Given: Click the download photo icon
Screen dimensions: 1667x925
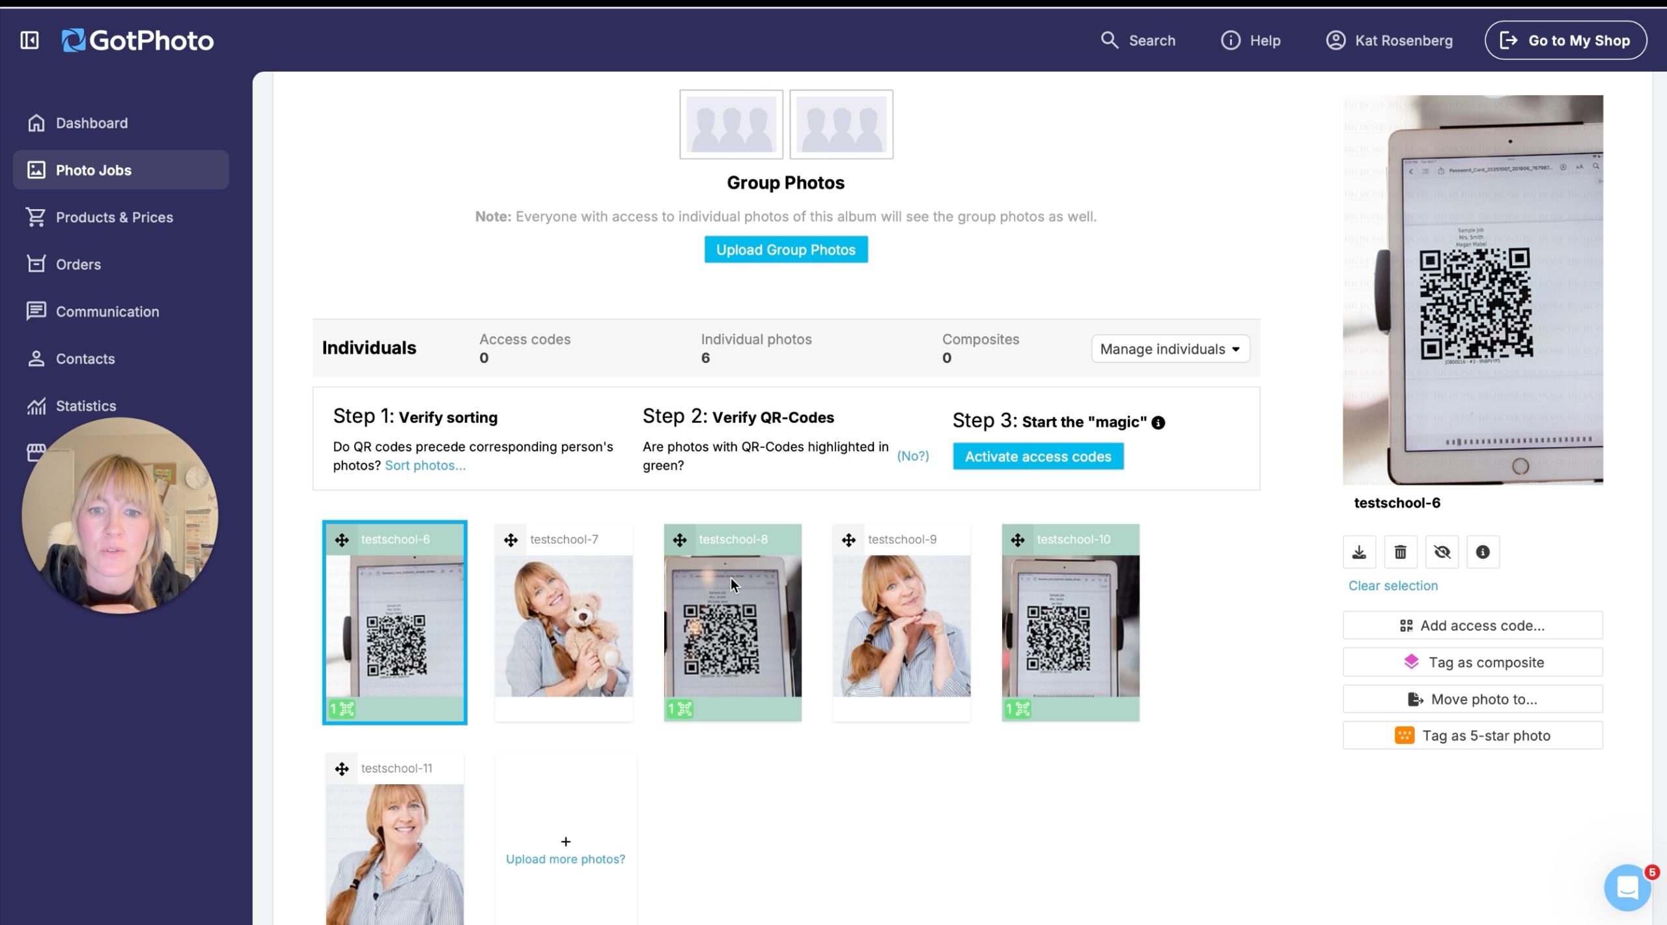Looking at the screenshot, I should [1359, 552].
